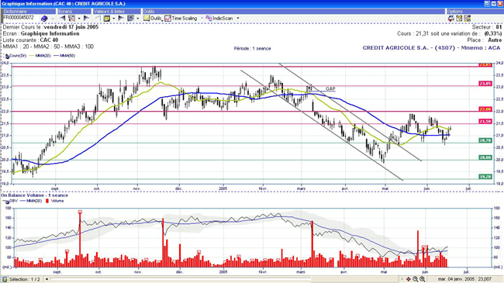
Task: Open the screens chart selector icon
Action: [x=71, y=19]
